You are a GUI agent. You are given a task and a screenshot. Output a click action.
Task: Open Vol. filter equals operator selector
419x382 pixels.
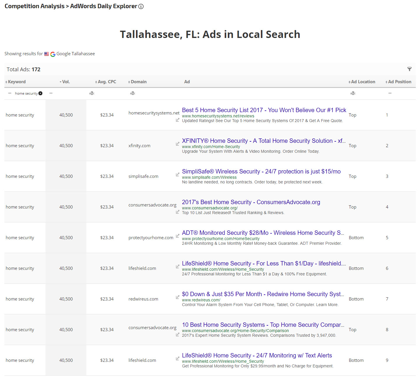point(51,93)
